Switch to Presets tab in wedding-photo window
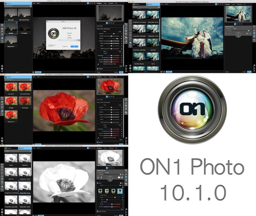The height and width of the screenshot is (216, 256). 139,4
